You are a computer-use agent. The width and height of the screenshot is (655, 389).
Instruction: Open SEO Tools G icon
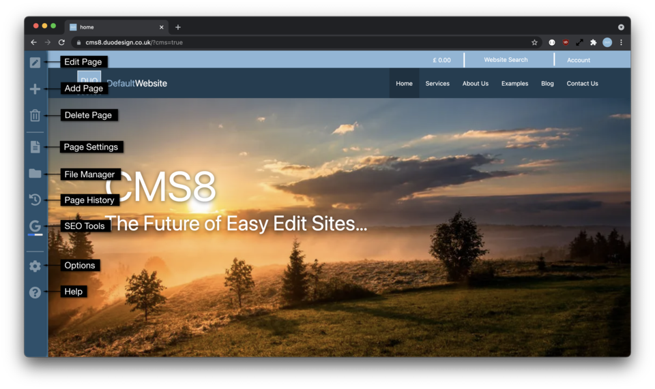[35, 226]
